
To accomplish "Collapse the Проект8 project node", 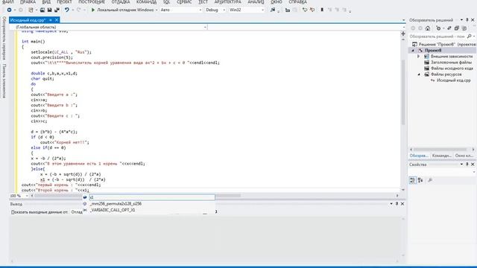I will [x=413, y=51].
